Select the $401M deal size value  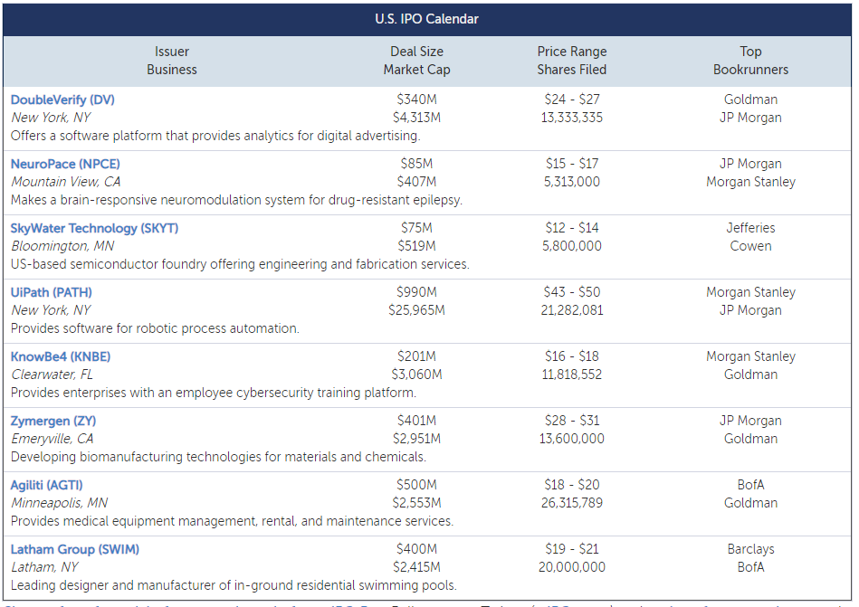coord(417,421)
